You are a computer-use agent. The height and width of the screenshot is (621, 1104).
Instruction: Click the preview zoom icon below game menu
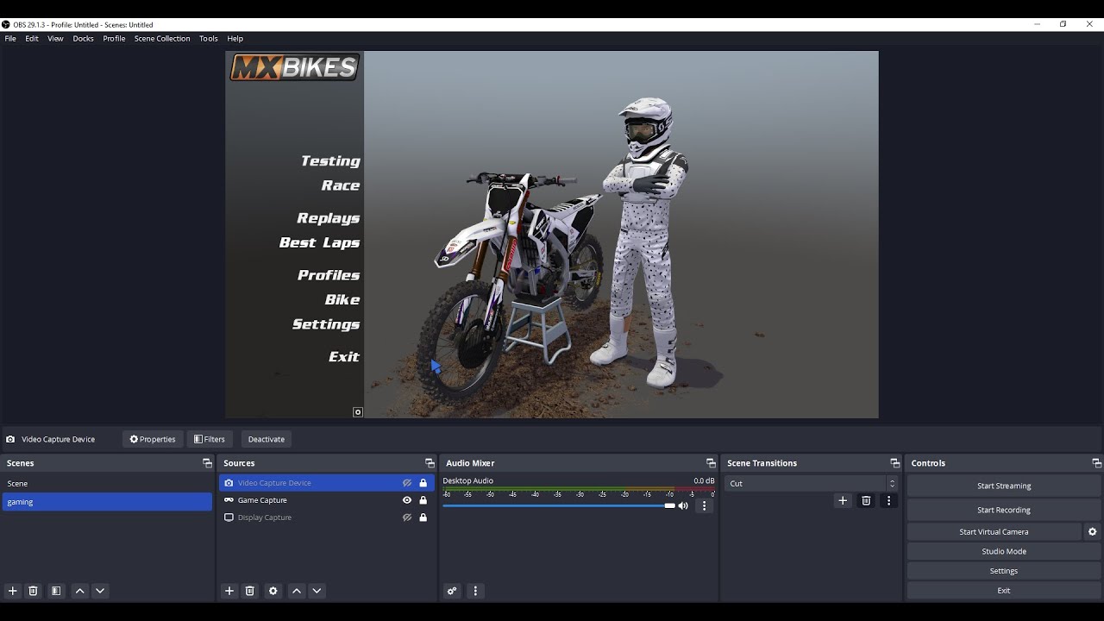pyautogui.click(x=358, y=412)
